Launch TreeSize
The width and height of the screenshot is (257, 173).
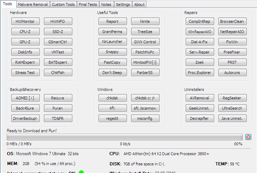(x=145, y=32)
